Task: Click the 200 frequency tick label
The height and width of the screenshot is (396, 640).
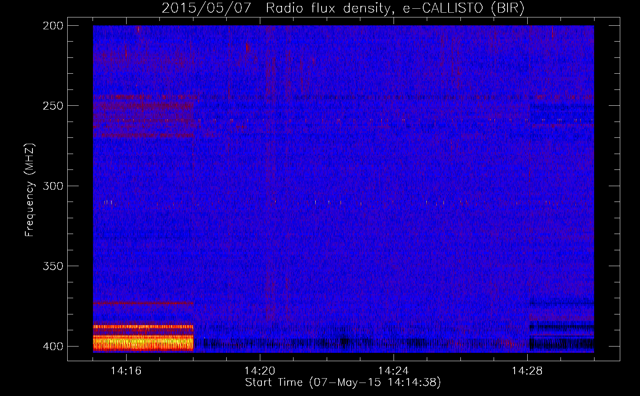Action: pyautogui.click(x=53, y=26)
